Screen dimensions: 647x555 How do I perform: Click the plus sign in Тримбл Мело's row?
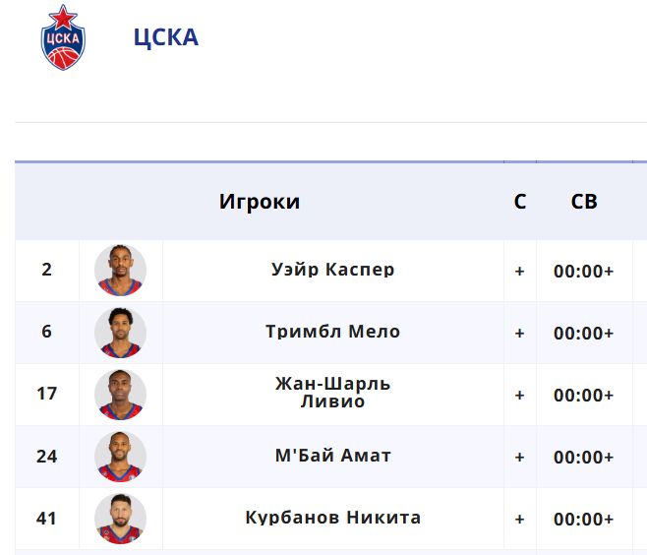point(519,334)
